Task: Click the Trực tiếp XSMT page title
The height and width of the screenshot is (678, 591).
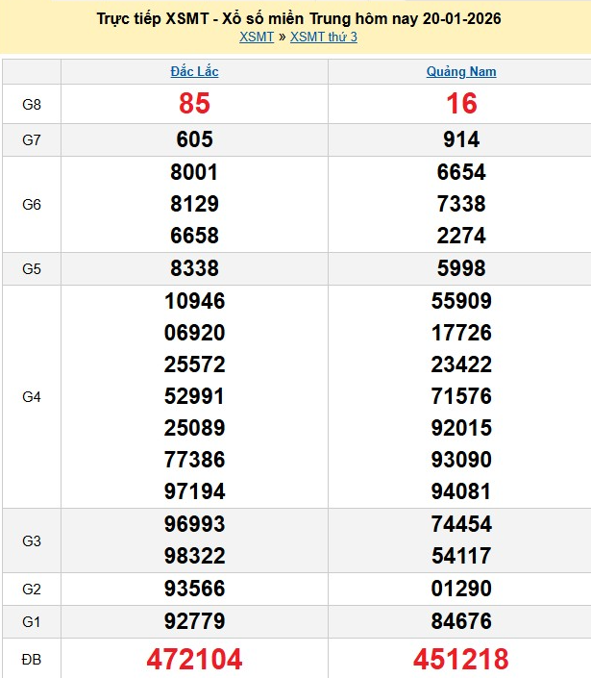Action: [299, 18]
